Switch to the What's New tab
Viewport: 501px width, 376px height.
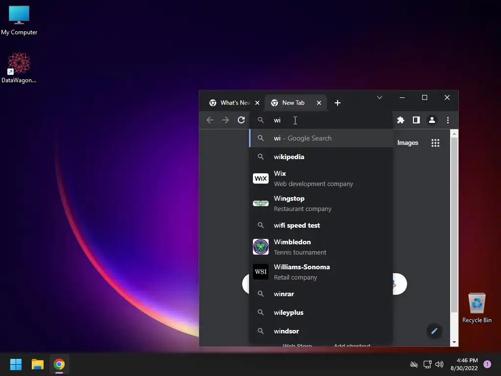pos(229,103)
